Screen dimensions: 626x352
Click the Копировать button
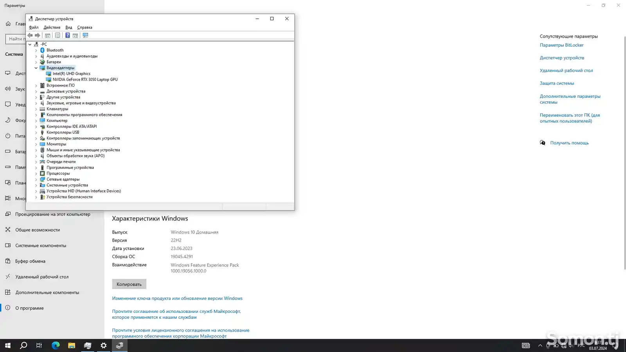[129, 284]
